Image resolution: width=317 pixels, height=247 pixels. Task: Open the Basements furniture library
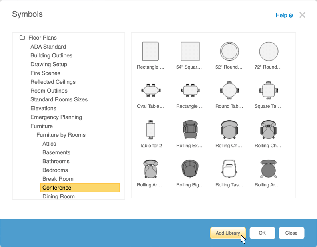coord(56,152)
